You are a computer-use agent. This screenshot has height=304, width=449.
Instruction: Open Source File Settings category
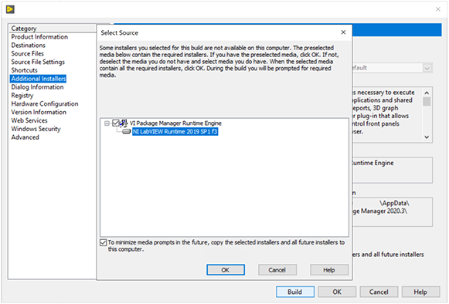(x=38, y=62)
